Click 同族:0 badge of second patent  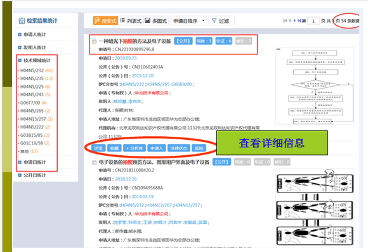click(242, 162)
